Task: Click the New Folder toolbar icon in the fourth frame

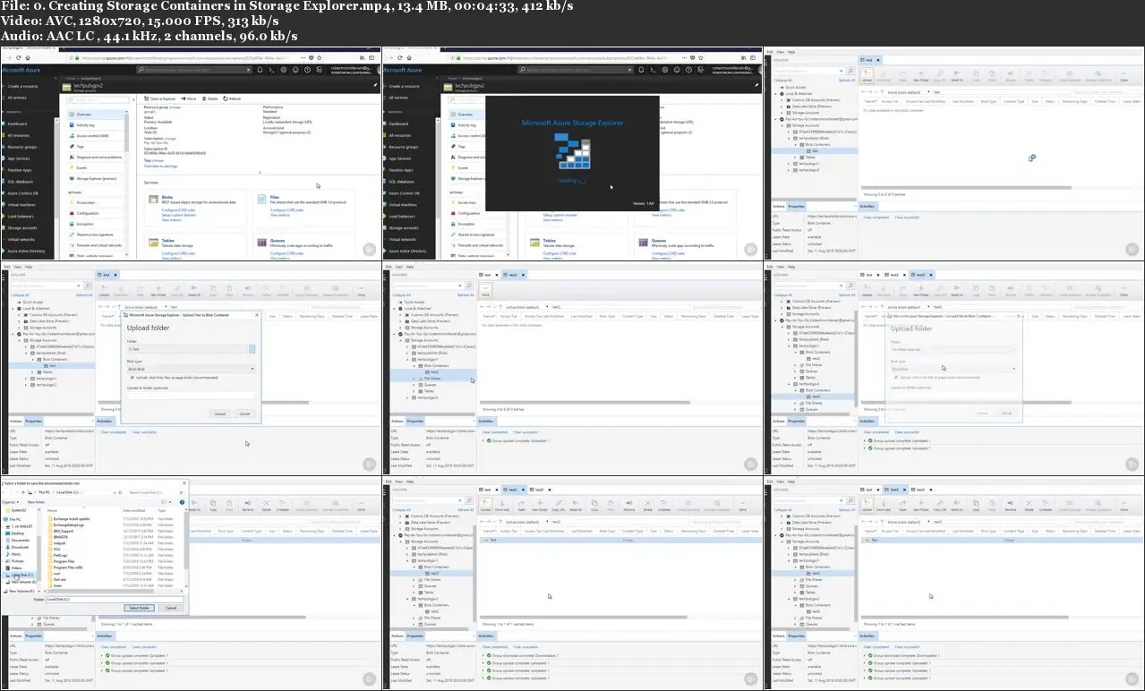Action: pos(158,292)
